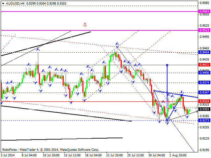Select the 0.9347 blue price label

click(204, 92)
